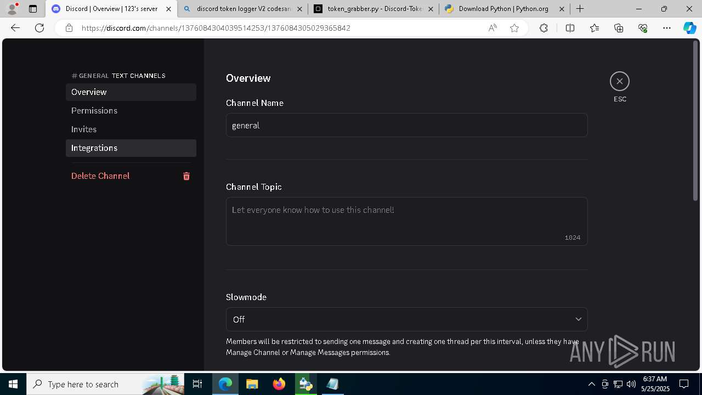Open Task View on taskbar
This screenshot has height=395, width=702.
click(x=197, y=384)
